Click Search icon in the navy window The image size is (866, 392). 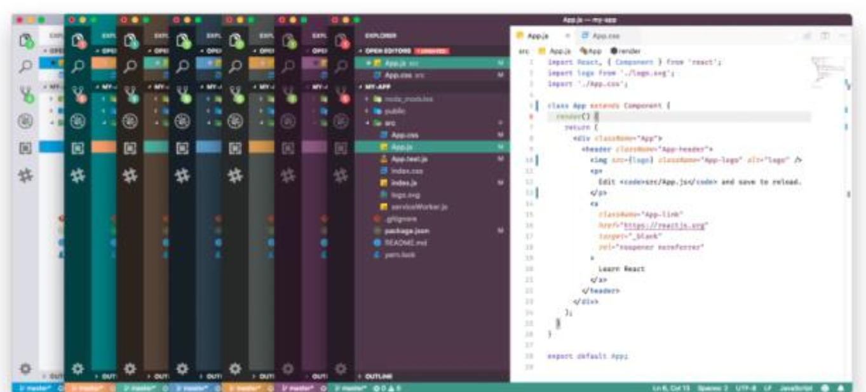pos(183,65)
